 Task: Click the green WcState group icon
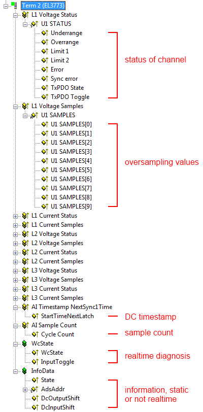pyautogui.click(x=25, y=344)
